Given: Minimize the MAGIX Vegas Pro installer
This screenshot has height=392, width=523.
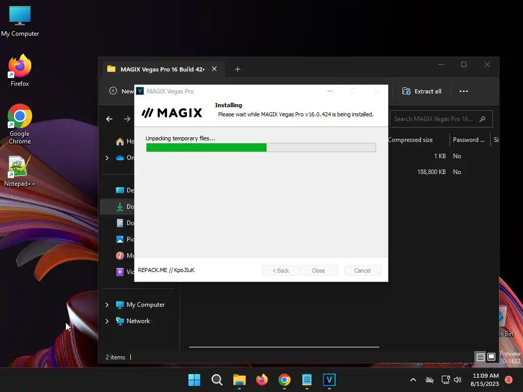Looking at the screenshot, I should coord(330,91).
